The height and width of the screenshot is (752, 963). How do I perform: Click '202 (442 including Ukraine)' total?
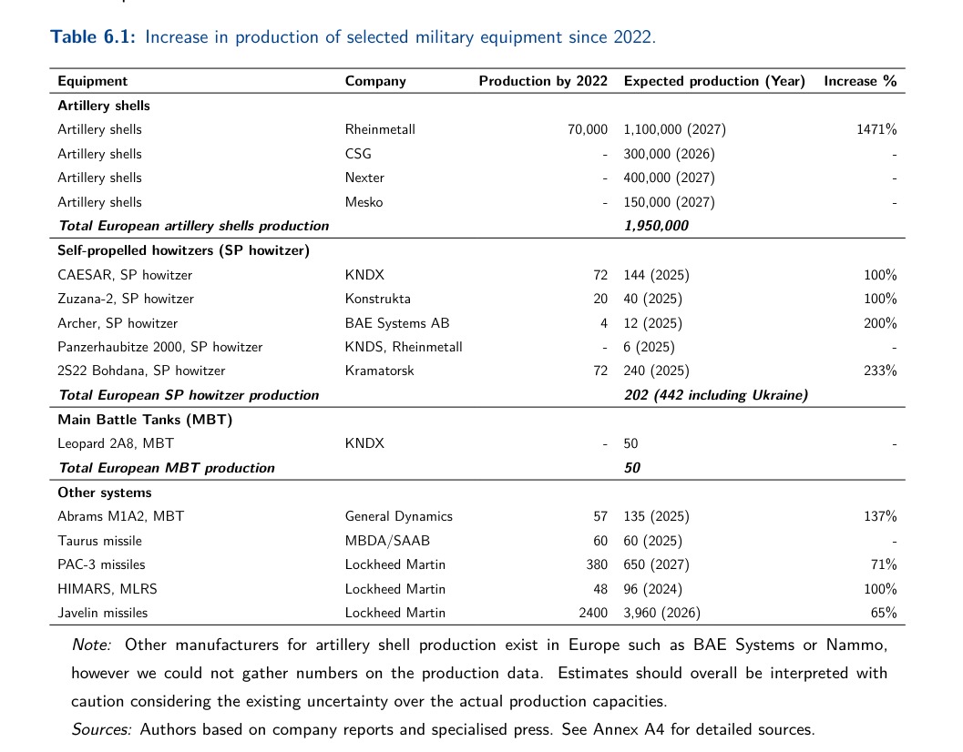pos(715,395)
